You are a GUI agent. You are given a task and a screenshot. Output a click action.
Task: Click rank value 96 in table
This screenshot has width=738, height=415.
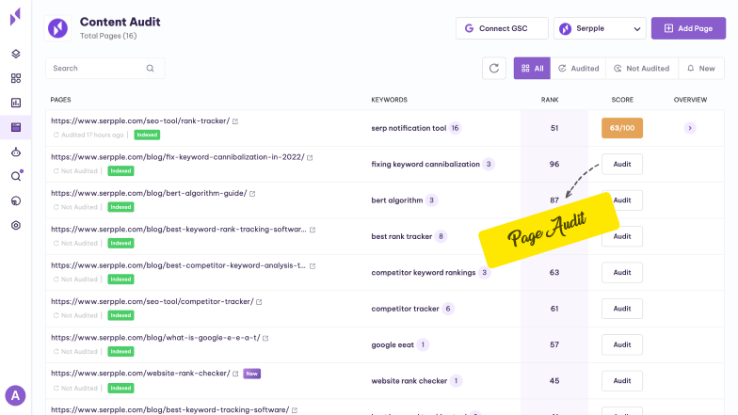click(553, 164)
